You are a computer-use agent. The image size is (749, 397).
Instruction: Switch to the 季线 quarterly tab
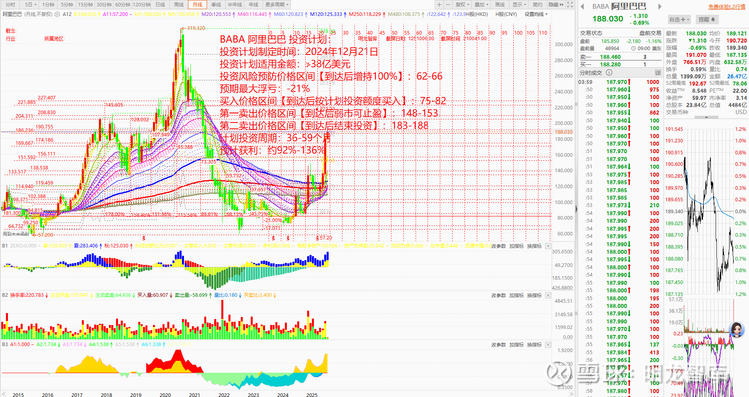pyautogui.click(x=216, y=5)
